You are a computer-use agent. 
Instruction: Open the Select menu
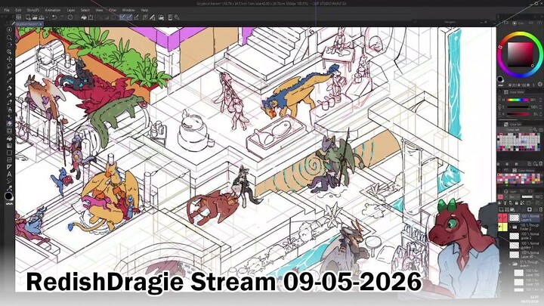[85, 10]
